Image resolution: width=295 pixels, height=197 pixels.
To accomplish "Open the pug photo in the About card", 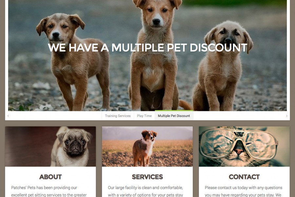I will pyautogui.click(x=50, y=146).
